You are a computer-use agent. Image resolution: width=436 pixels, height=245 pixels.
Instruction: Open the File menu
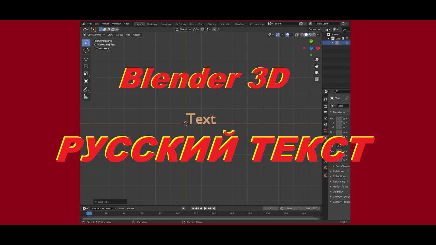pyautogui.click(x=89, y=24)
